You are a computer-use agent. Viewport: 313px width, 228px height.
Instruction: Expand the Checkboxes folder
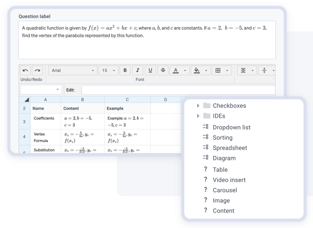point(198,106)
